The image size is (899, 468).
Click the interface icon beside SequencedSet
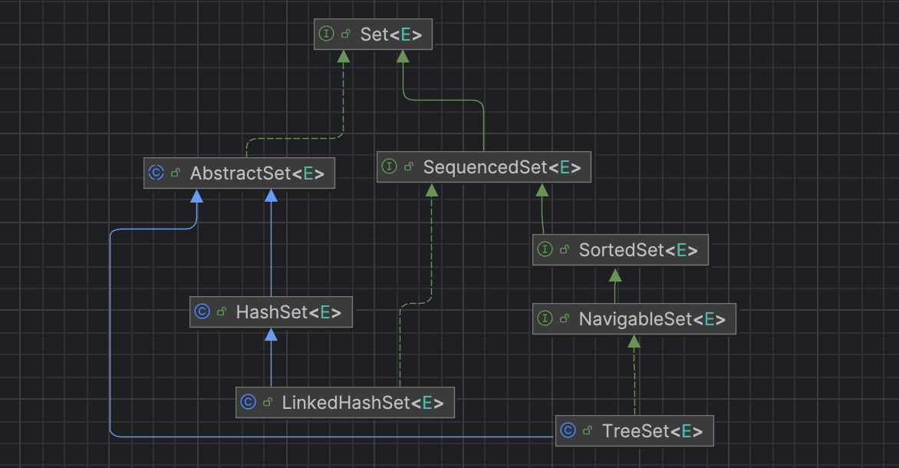(x=390, y=166)
